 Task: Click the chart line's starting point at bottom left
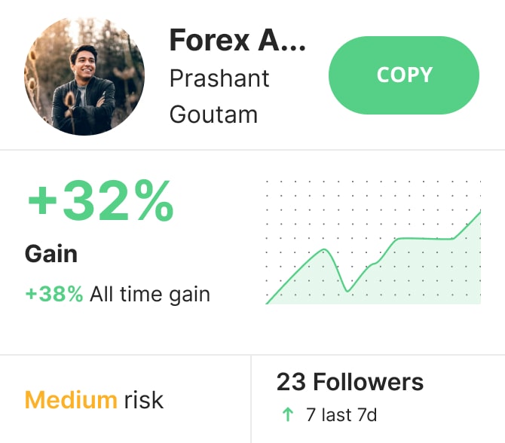point(268,303)
